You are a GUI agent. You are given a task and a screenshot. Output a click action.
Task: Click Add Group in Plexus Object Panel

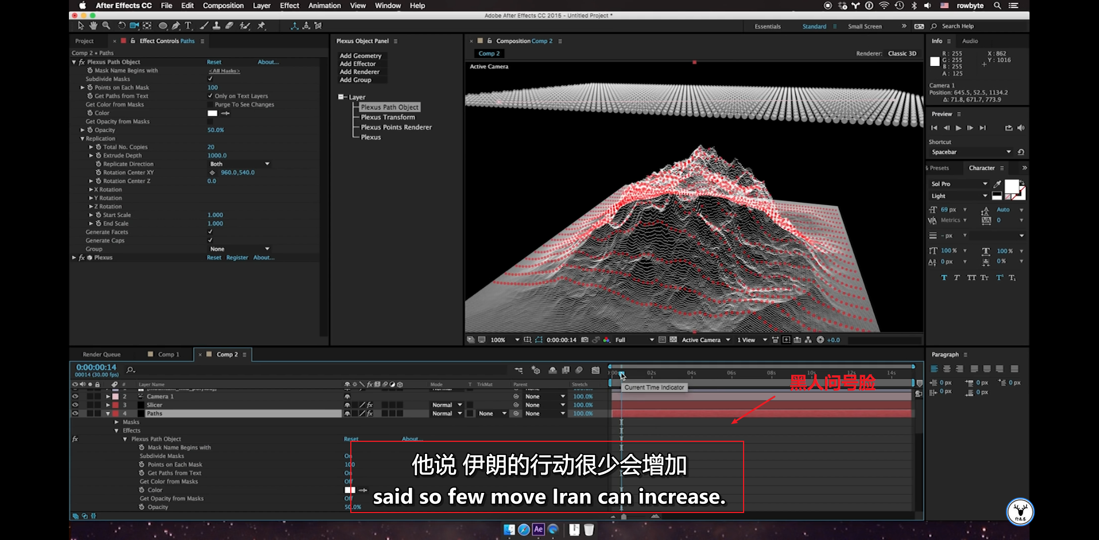coord(355,80)
